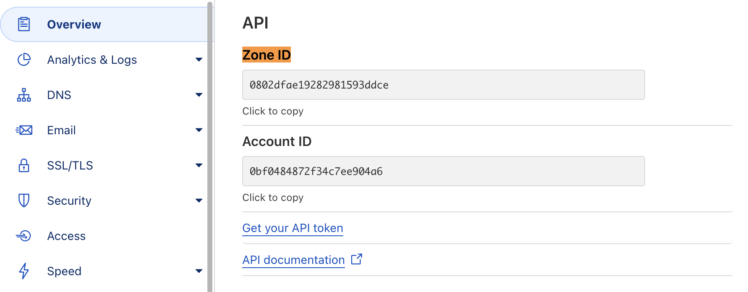This screenshot has width=748, height=292.
Task: Expand the Speed section arrow
Action: (199, 271)
